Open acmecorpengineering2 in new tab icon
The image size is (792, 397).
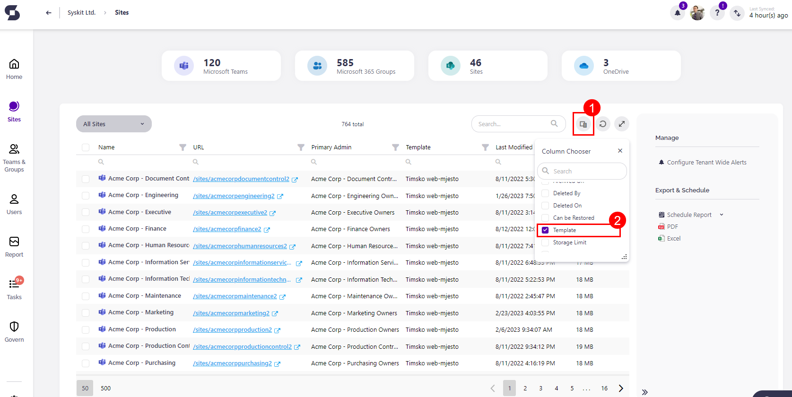pos(280,196)
